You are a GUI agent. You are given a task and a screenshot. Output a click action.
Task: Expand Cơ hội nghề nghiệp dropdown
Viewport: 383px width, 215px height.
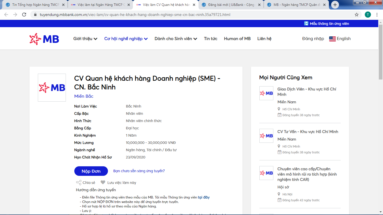126,39
